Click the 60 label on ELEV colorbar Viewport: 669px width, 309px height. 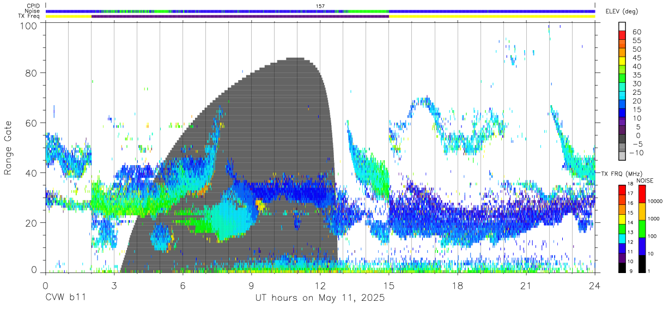[636, 32]
